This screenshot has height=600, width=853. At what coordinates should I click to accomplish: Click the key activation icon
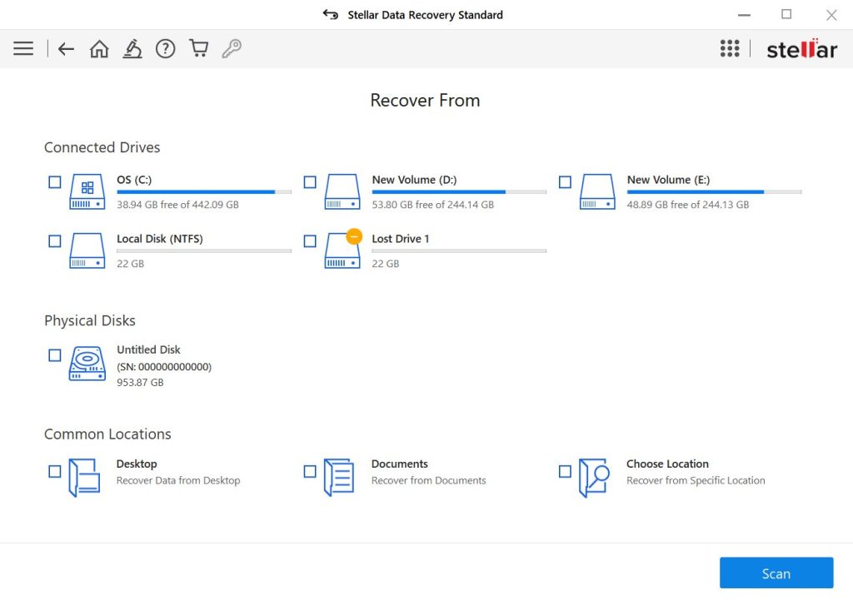(232, 48)
